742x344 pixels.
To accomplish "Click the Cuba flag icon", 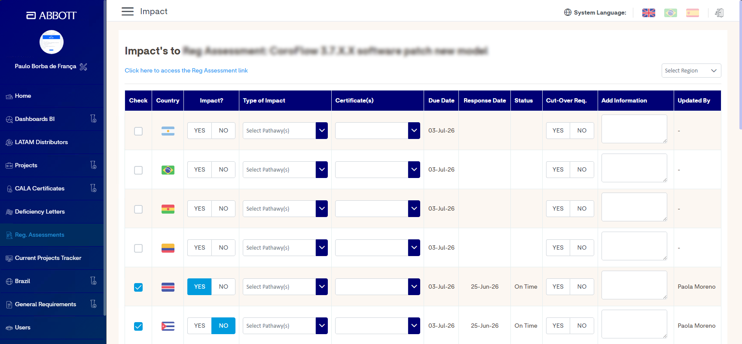I will [x=168, y=326].
